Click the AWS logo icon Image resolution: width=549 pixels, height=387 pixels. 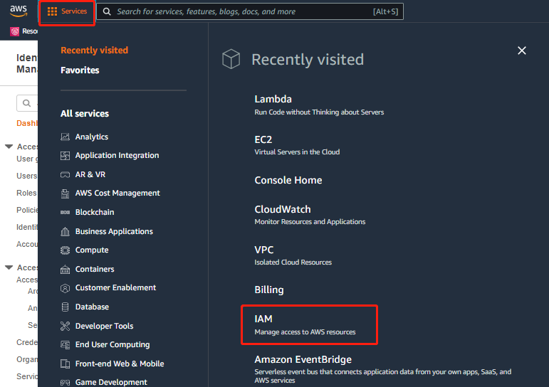click(18, 11)
